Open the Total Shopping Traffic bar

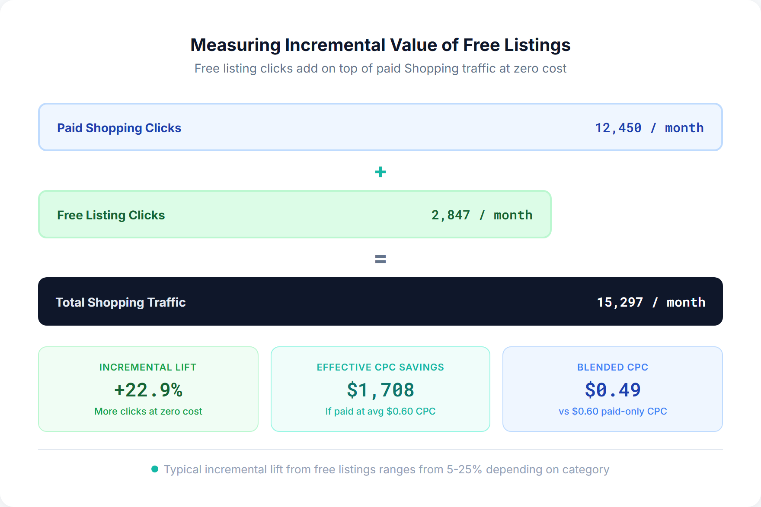[380, 301]
